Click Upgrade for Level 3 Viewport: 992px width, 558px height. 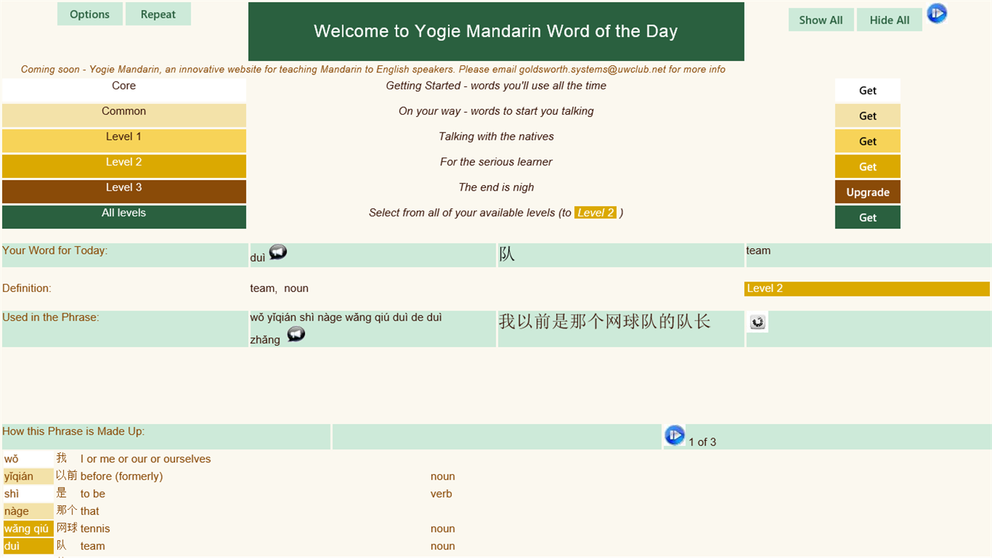click(x=867, y=191)
